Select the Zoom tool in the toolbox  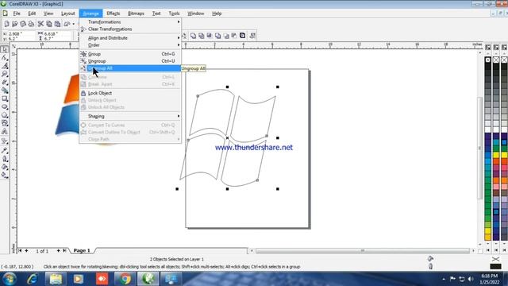[5, 74]
